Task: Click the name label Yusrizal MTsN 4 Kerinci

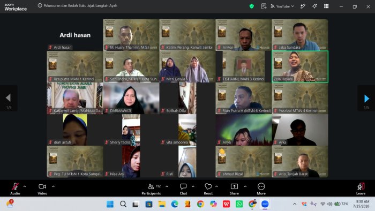Action: click(298, 111)
